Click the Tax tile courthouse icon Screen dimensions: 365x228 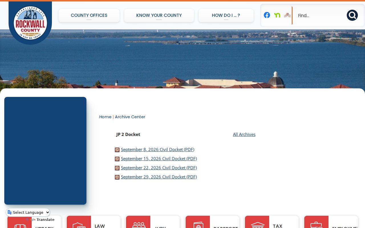pos(258,225)
